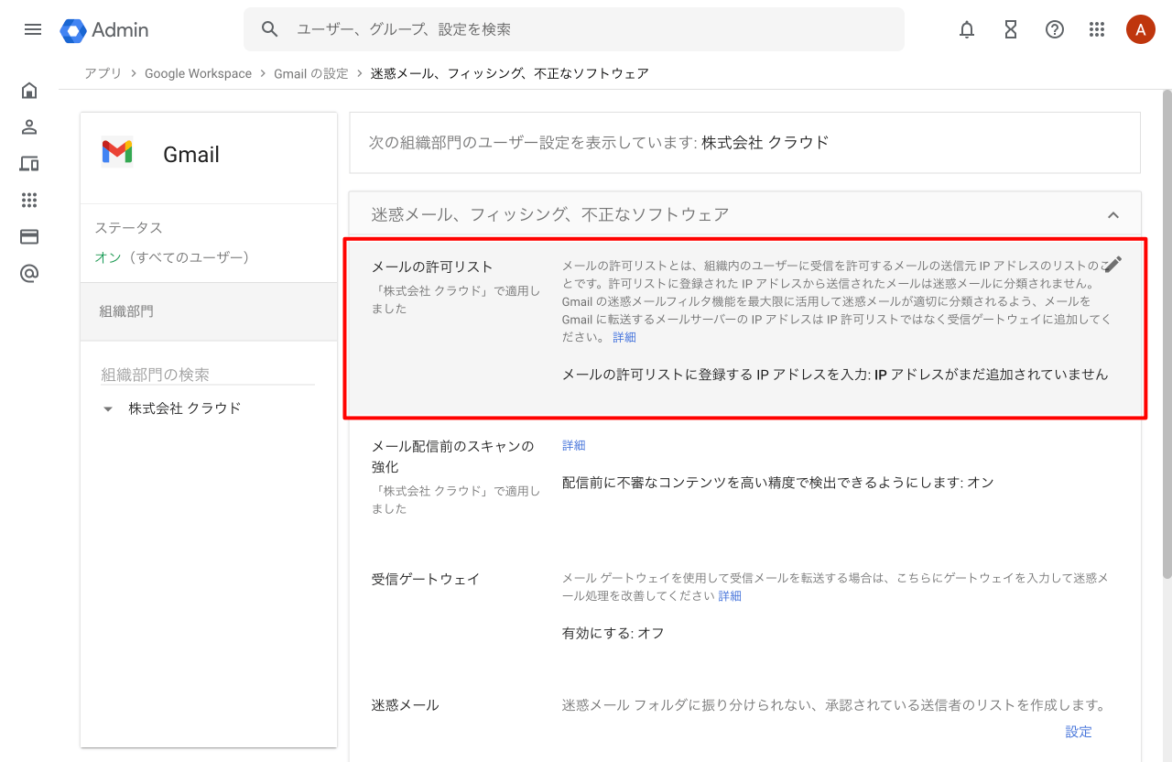Click the pre-delivery scan オン status line
The width and height of the screenshot is (1172, 762).
[777, 482]
